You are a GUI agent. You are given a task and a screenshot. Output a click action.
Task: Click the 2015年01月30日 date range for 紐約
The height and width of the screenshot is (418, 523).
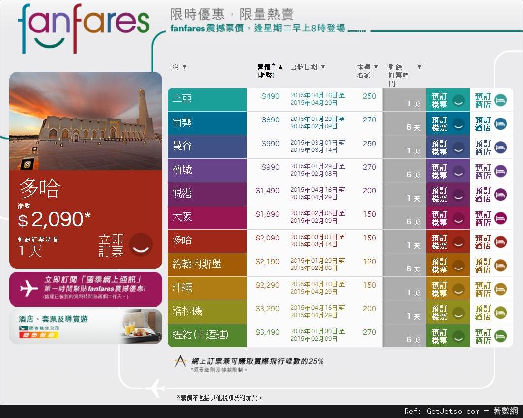(x=318, y=335)
